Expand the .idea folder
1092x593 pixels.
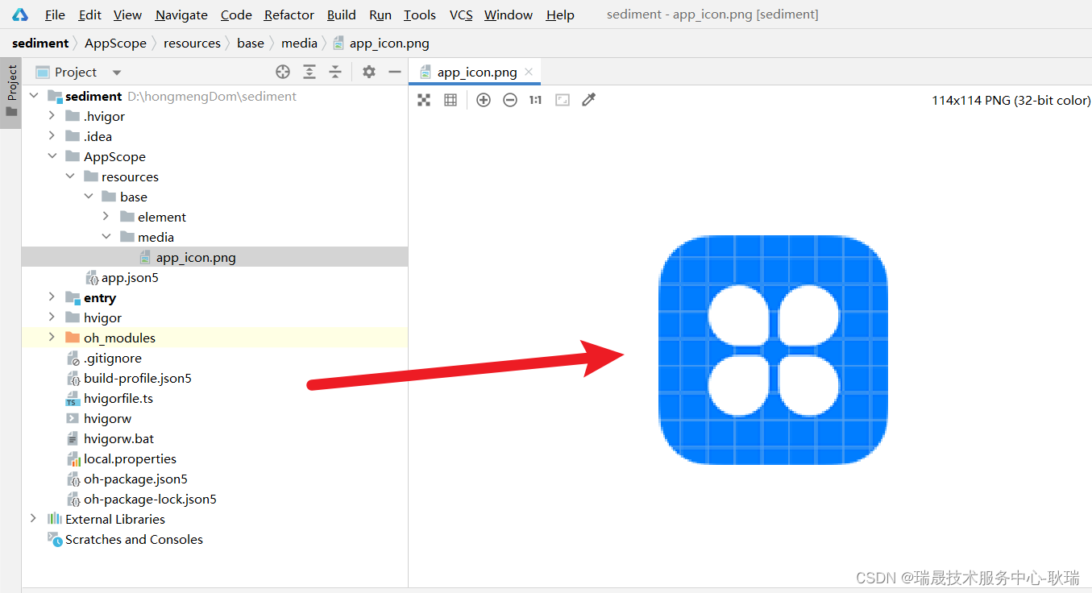(x=52, y=136)
